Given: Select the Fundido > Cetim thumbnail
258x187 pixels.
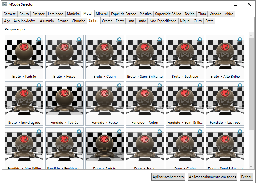Looking at the screenshot, I should [x=145, y=103].
